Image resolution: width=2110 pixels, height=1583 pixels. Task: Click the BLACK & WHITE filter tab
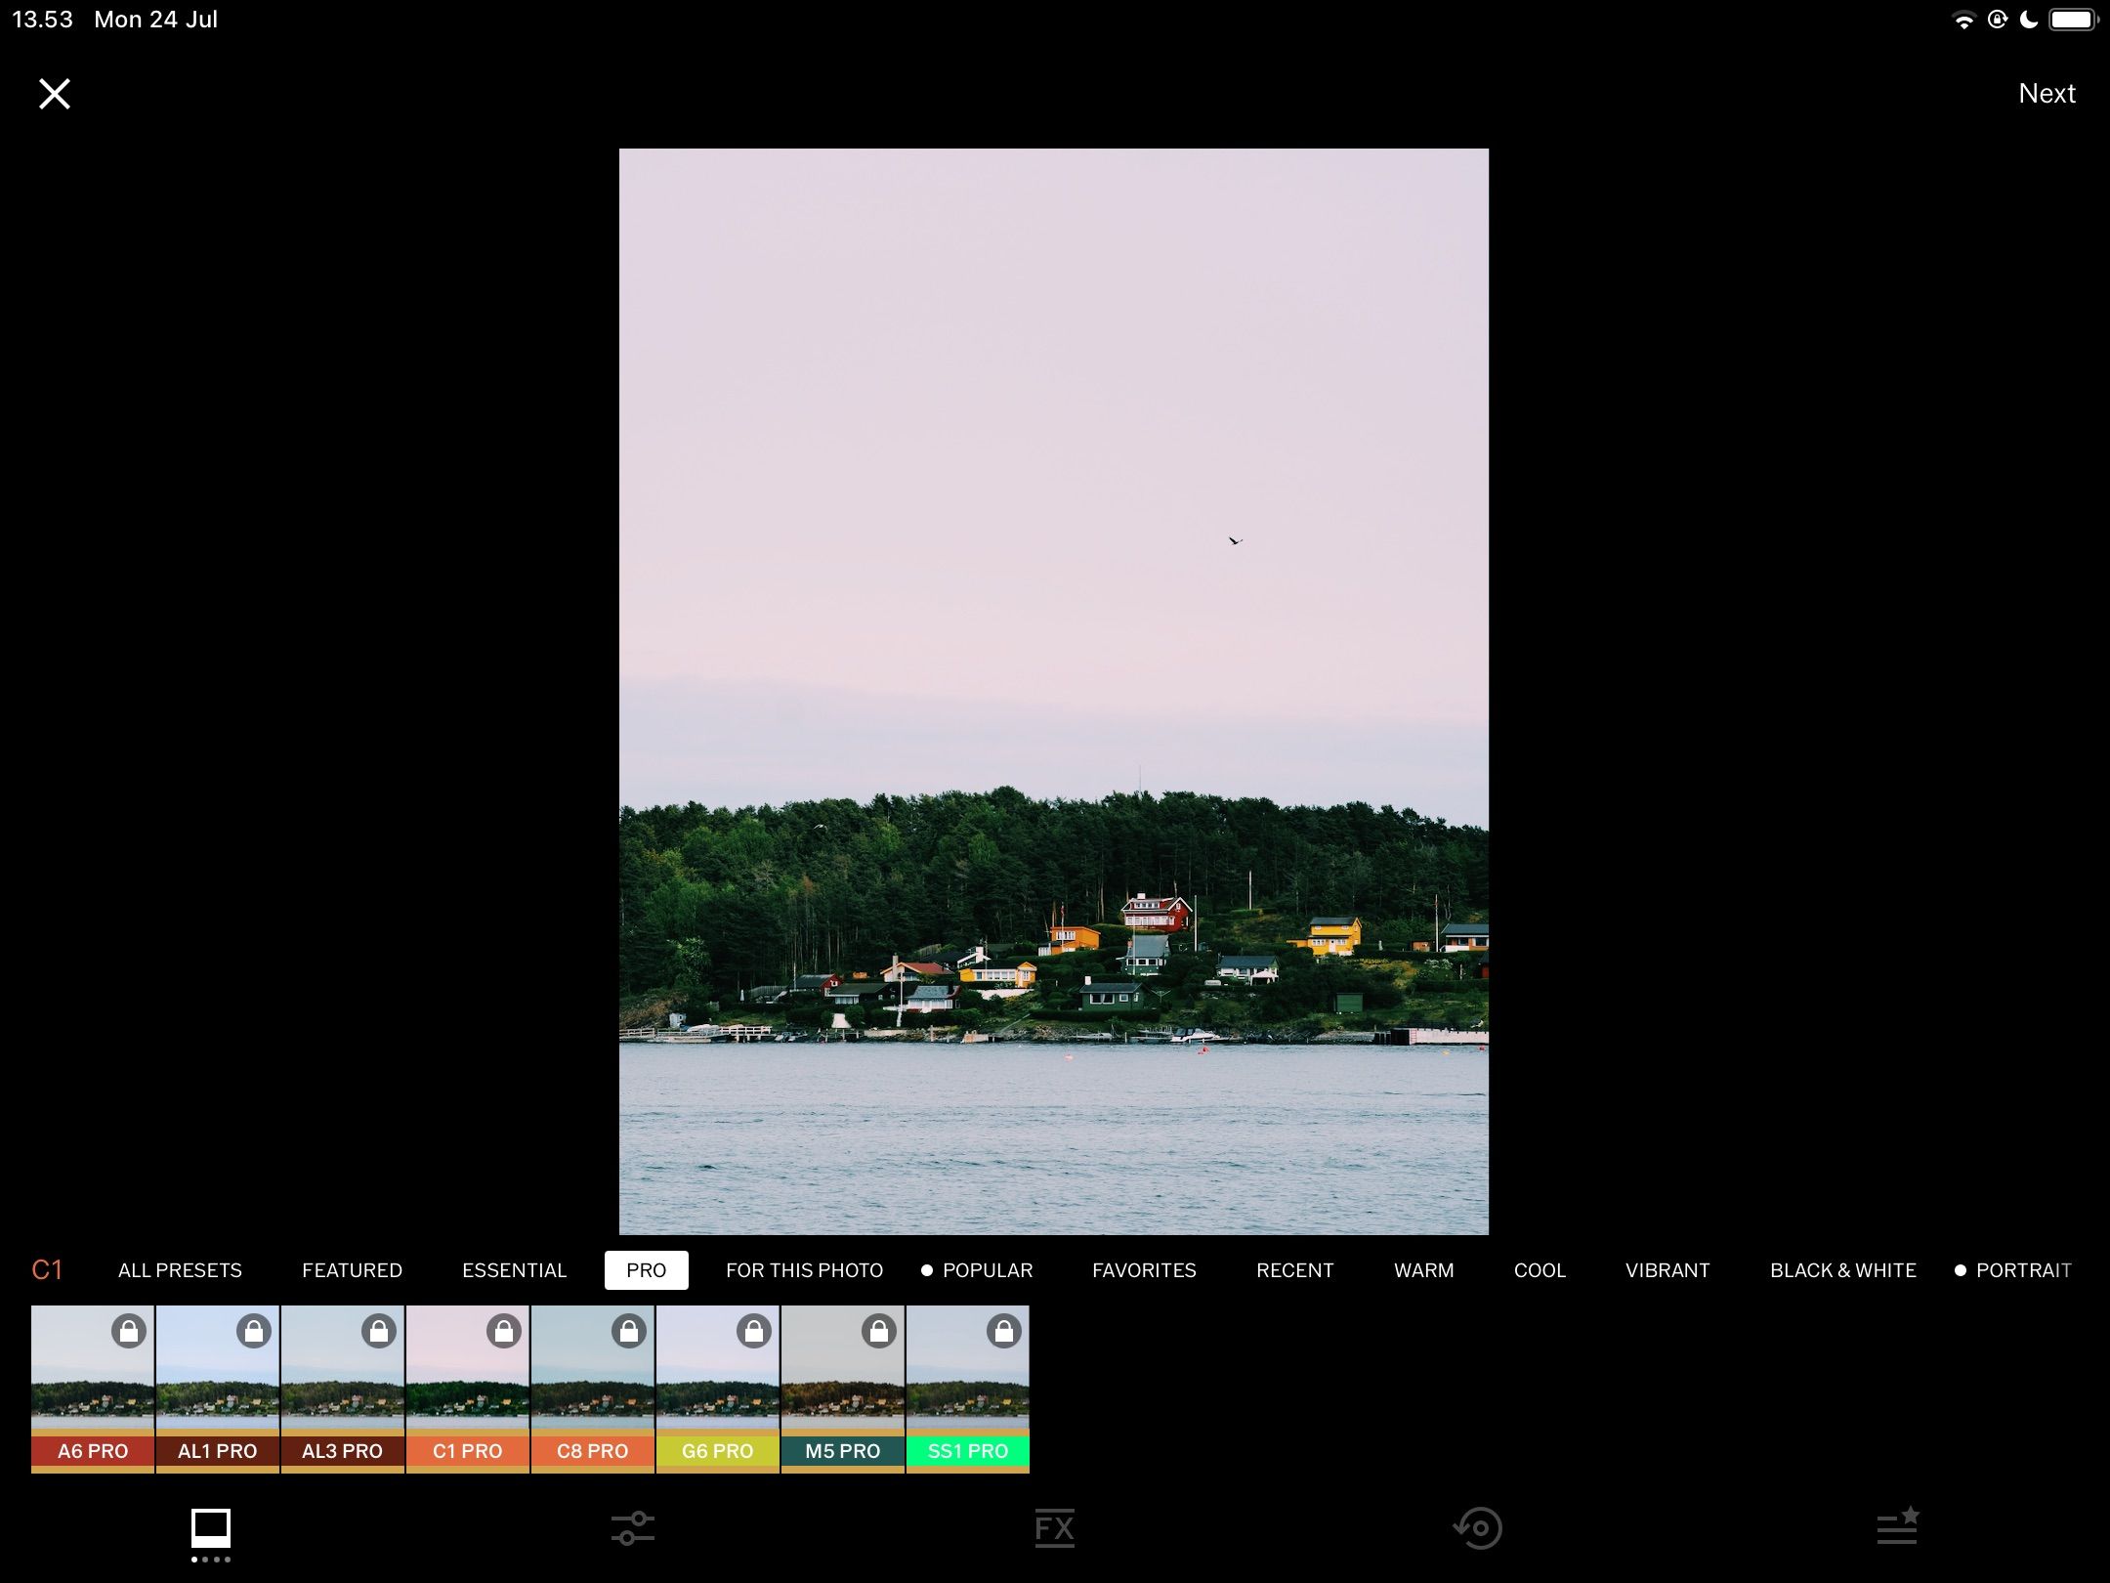(x=1842, y=1270)
